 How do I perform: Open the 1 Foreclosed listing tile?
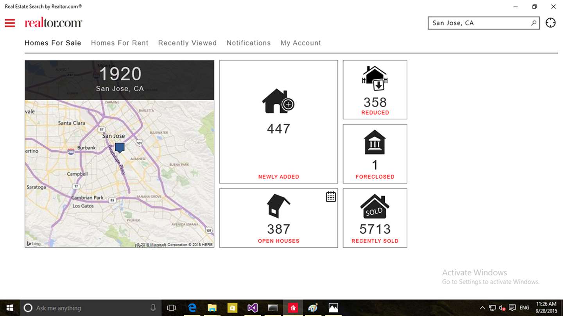[375, 154]
